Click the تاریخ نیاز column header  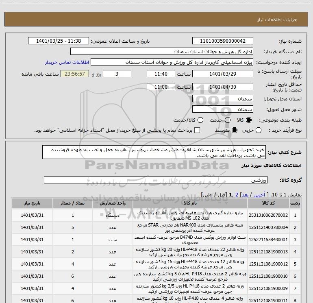pyautogui.click(x=32, y=203)
